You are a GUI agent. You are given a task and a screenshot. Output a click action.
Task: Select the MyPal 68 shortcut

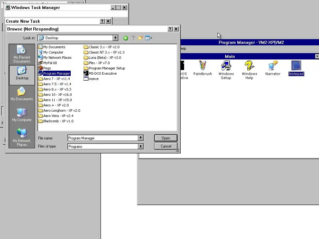tap(48, 63)
